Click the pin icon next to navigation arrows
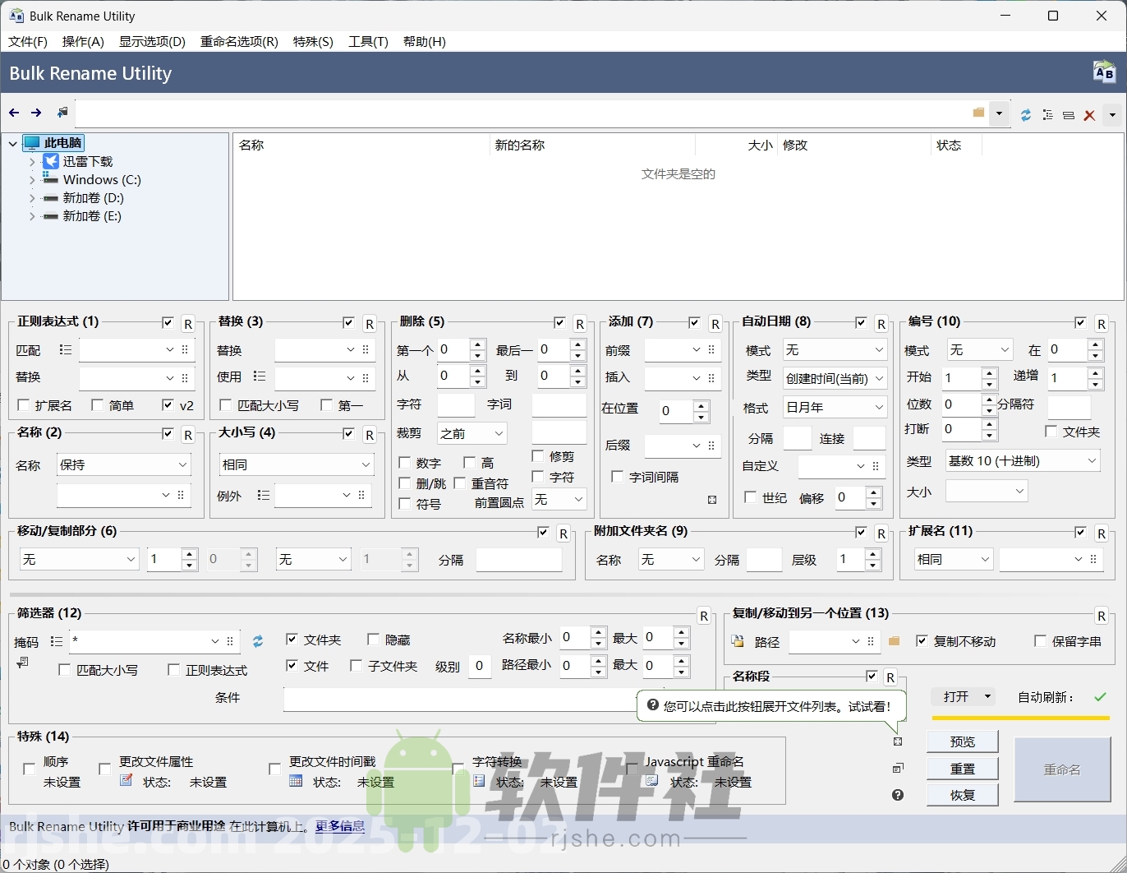 click(62, 113)
